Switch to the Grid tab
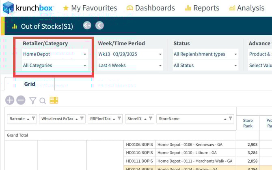Viewport: 272px width, 170px height. tap(30, 84)
